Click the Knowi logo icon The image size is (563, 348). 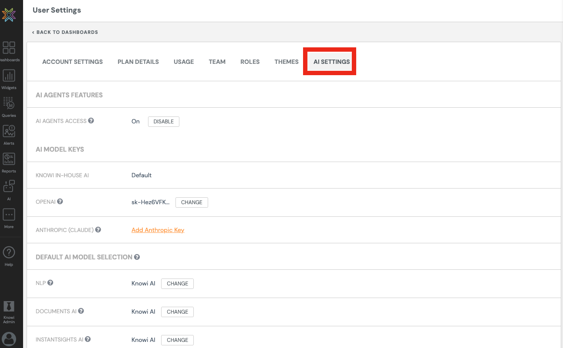(9, 15)
